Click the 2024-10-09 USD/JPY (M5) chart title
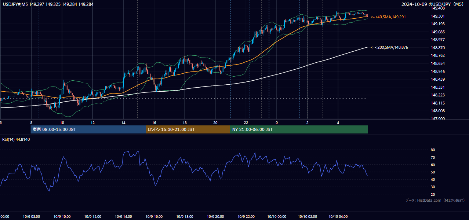This screenshot has width=469, height=220. 432,4
